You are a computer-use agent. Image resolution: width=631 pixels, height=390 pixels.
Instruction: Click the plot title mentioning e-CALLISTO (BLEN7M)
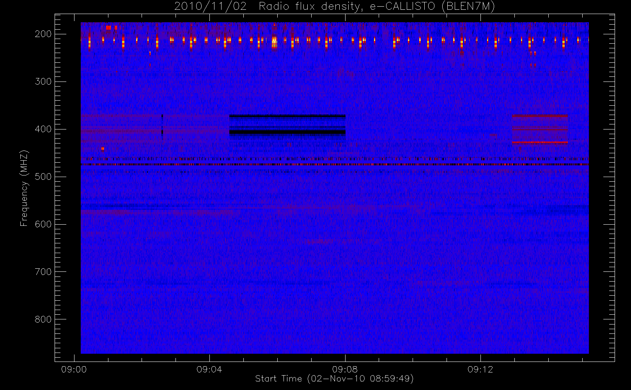(334, 7)
